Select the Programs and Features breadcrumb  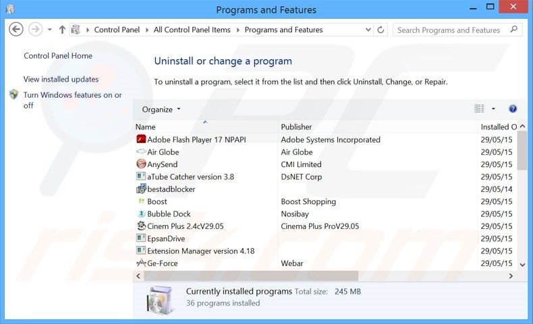283,30
